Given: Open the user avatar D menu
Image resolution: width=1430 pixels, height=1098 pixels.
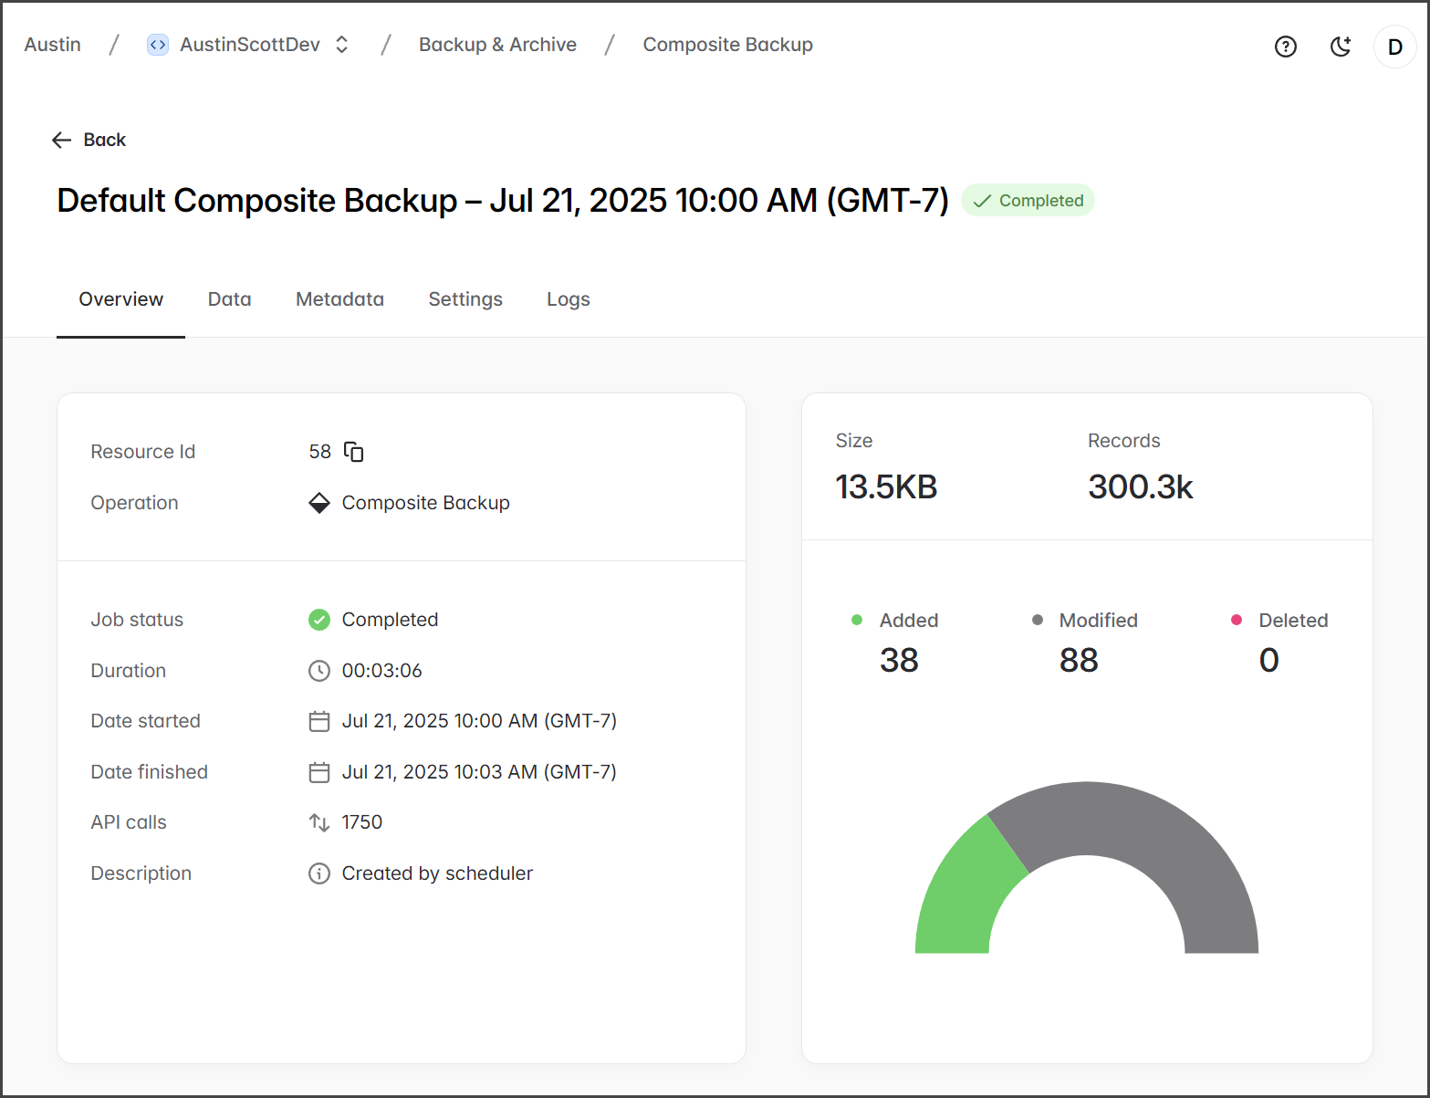Looking at the screenshot, I should tap(1394, 47).
